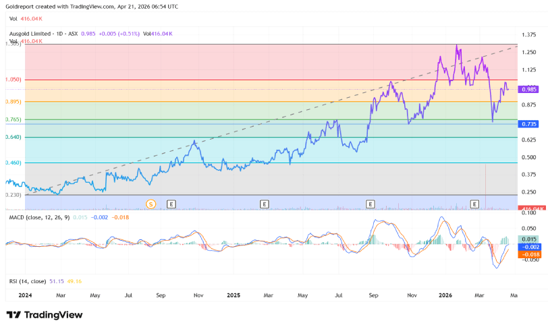The height and width of the screenshot is (323, 548).
Task: Select the red 1.050 Fibonacci level label
Action: (13, 80)
